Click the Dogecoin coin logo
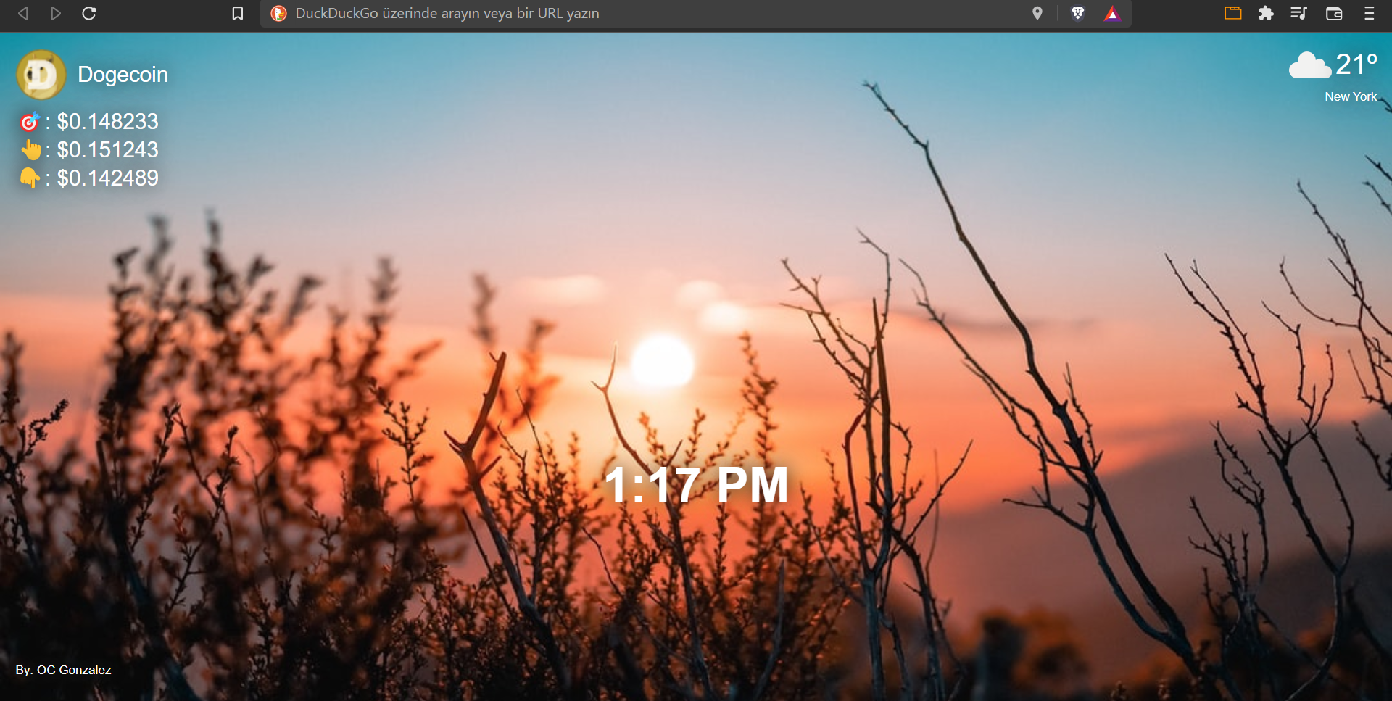Image resolution: width=1392 pixels, height=701 pixels. [41, 74]
